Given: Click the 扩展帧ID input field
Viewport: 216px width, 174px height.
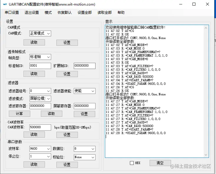Looking at the screenshot, I should 85,66.
